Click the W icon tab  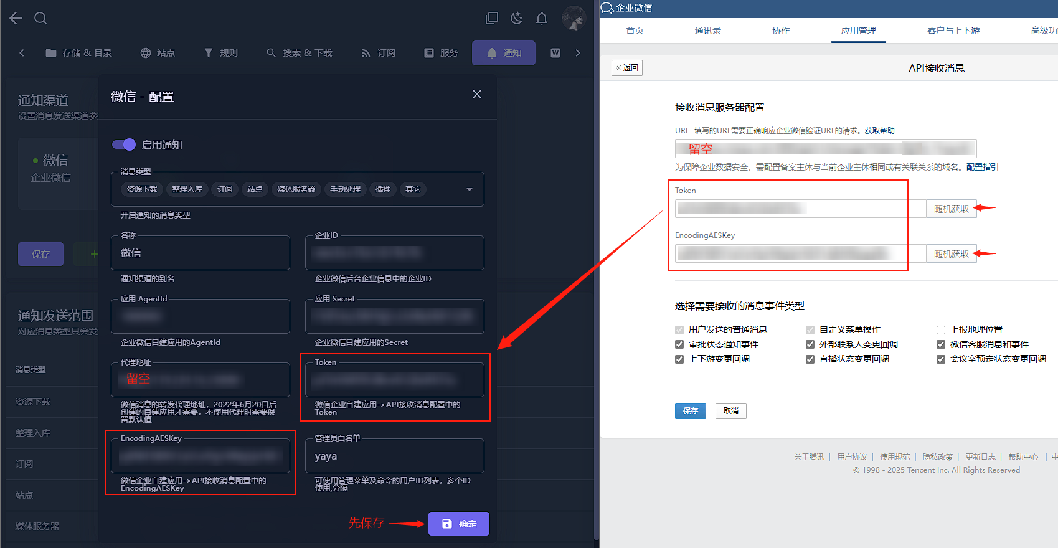coord(555,53)
